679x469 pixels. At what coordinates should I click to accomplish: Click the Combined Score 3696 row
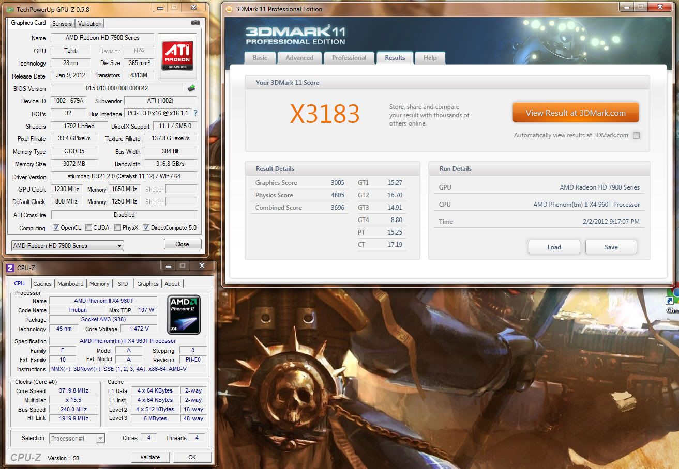coord(299,208)
